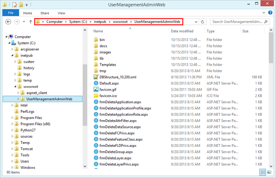This screenshot has height=178, width=276.
Task: Select frmDeleteFeatureClass.aspx file name
Action: 121,139
